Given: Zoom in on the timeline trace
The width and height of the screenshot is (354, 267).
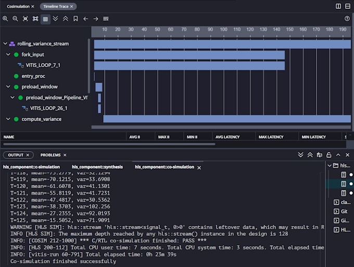Looking at the screenshot, I should 5,19.
